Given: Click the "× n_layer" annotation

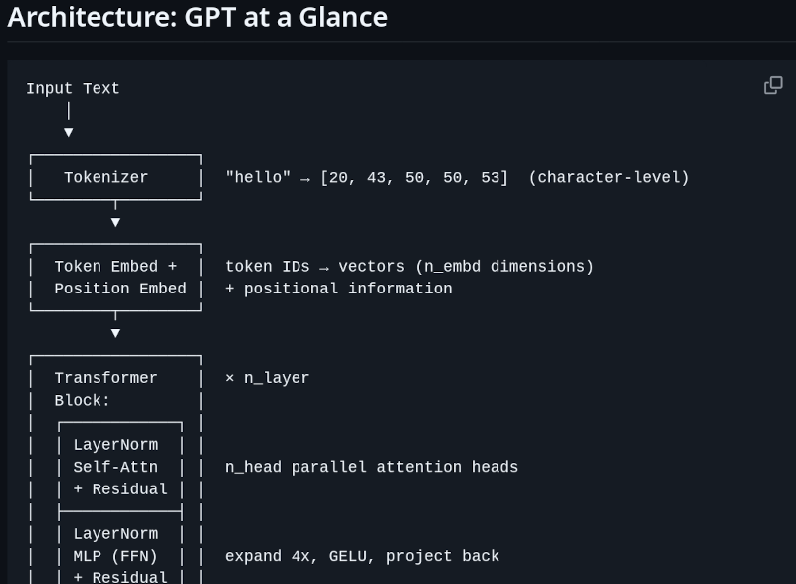Looking at the screenshot, I should point(267,378).
